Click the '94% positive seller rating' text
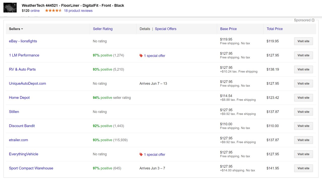Viewport: 322px width, 181px height. point(112,98)
